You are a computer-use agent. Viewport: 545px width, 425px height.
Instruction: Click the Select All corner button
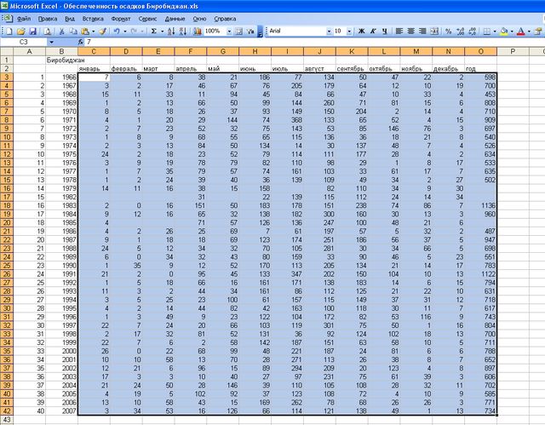click(x=7, y=51)
